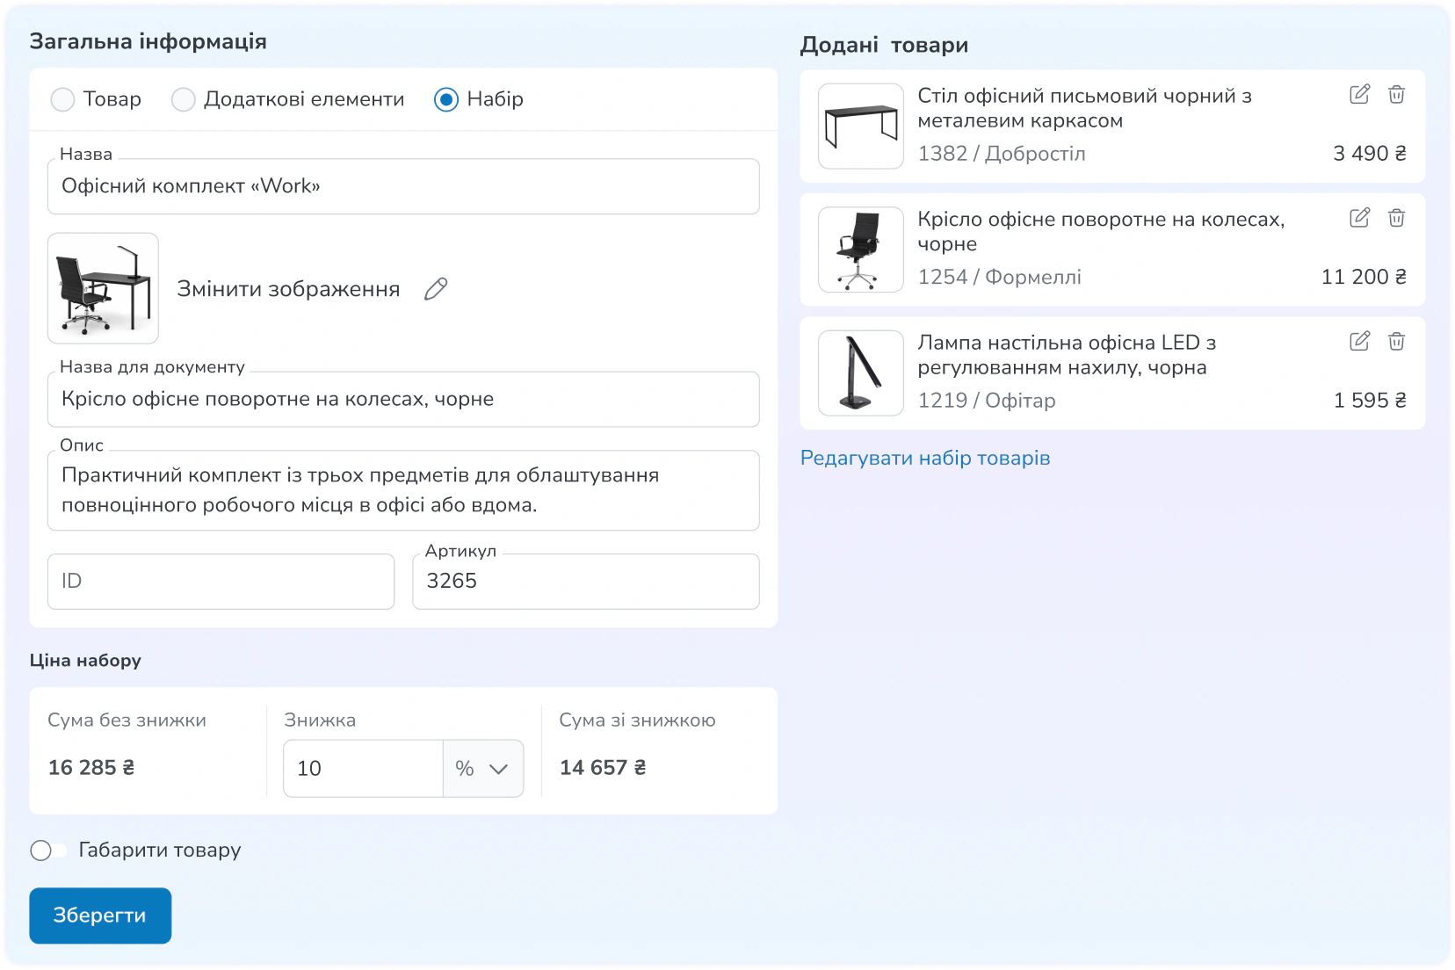
Task: Edit the swivel office chair entry
Action: (1359, 217)
